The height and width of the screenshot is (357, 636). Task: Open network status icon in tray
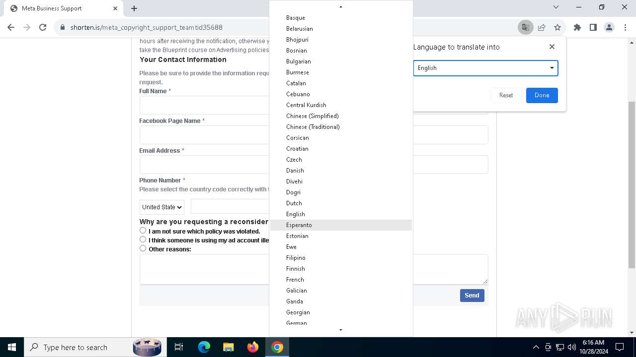click(x=560, y=347)
